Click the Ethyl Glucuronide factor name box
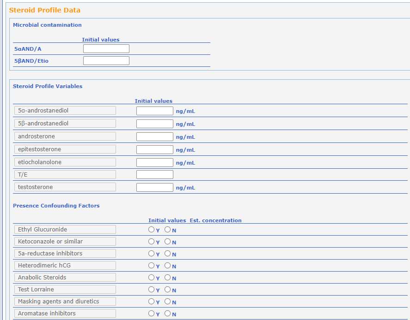Image resolution: width=410 pixels, height=320 pixels. point(65,230)
